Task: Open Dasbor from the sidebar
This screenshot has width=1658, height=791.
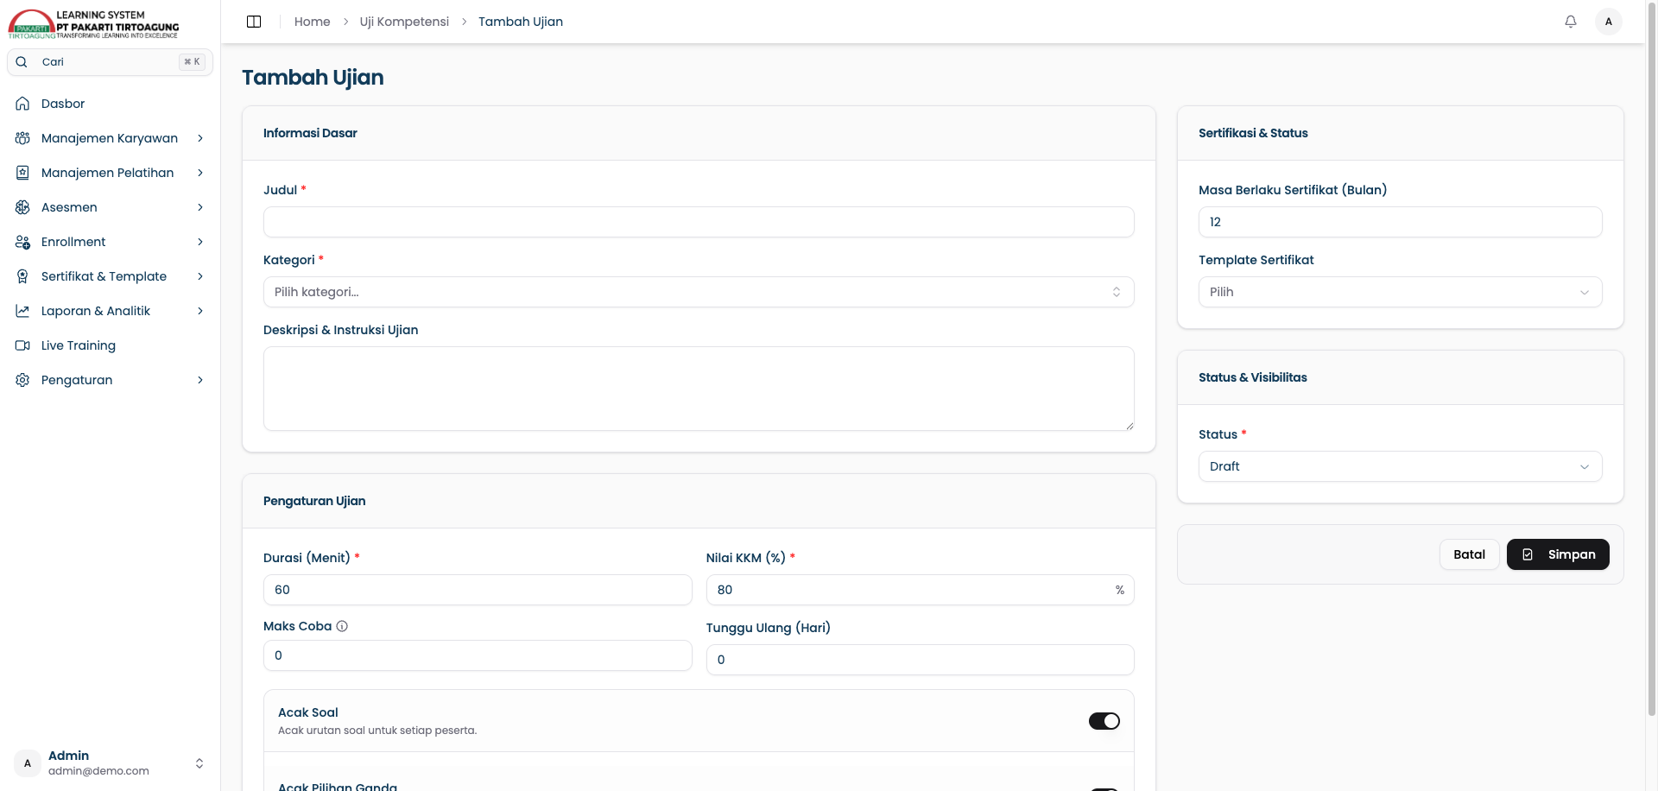Action: pos(111,104)
